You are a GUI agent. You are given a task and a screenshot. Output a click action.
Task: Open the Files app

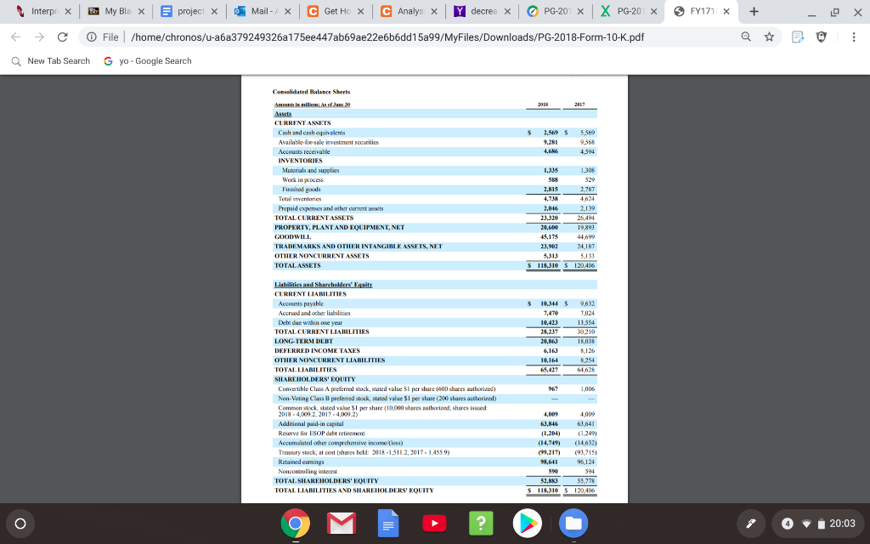pyautogui.click(x=573, y=523)
